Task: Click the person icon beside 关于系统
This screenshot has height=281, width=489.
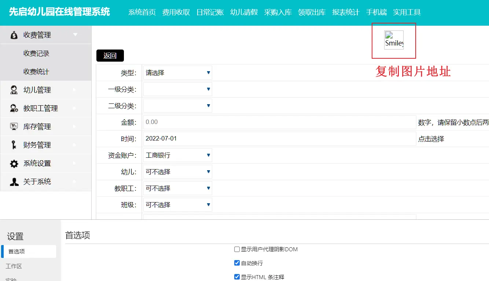Action: [14, 182]
